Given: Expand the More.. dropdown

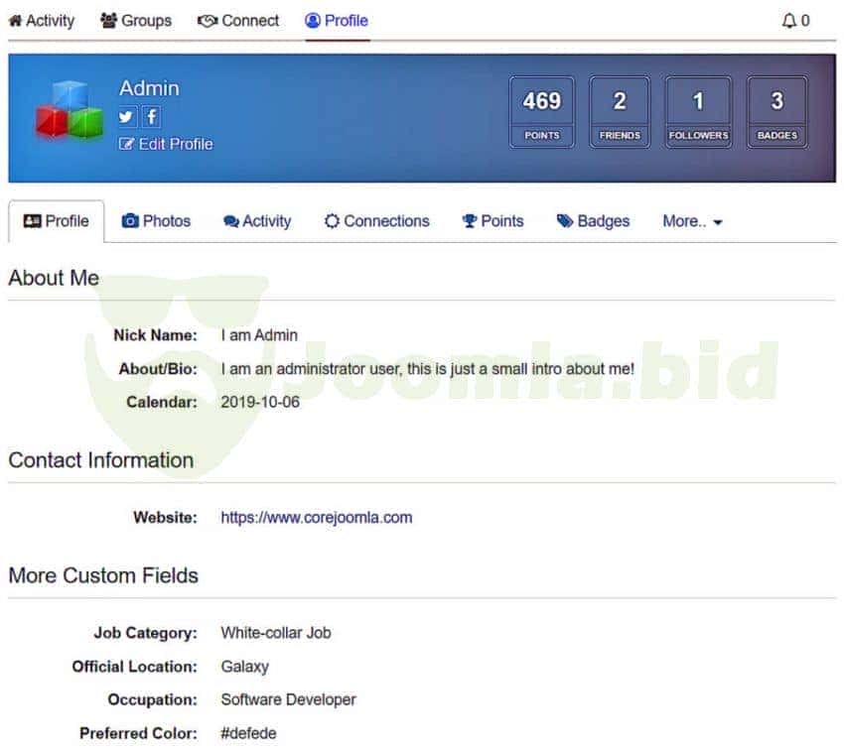Looking at the screenshot, I should (x=692, y=221).
